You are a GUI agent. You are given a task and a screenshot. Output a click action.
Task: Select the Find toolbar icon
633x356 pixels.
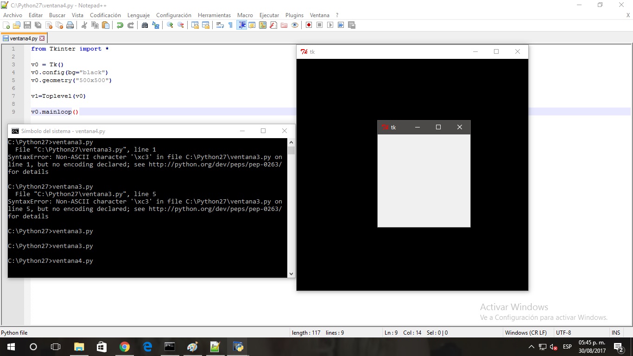pyautogui.click(x=144, y=25)
